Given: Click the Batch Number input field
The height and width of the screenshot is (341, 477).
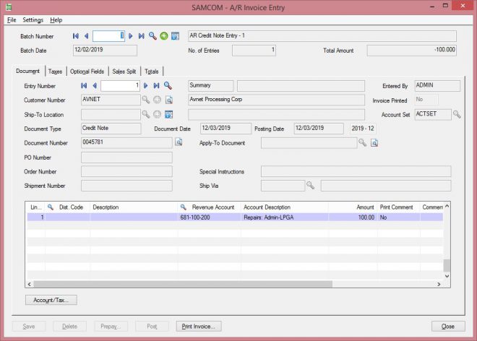Looking at the screenshot, I should click(108, 36).
